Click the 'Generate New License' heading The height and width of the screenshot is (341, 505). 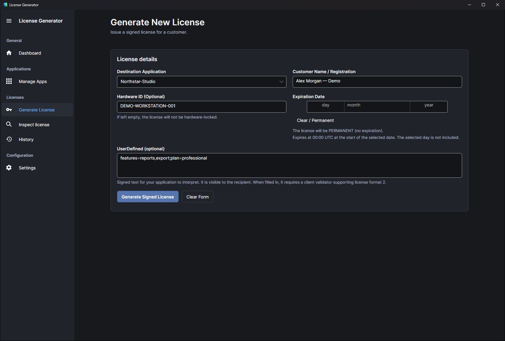tap(157, 22)
